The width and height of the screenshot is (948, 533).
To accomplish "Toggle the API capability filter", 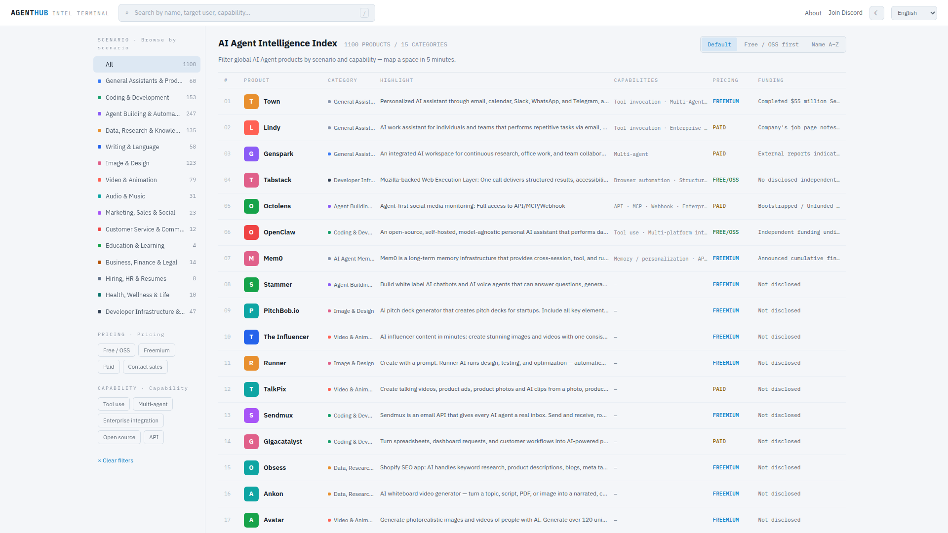I will click(154, 437).
